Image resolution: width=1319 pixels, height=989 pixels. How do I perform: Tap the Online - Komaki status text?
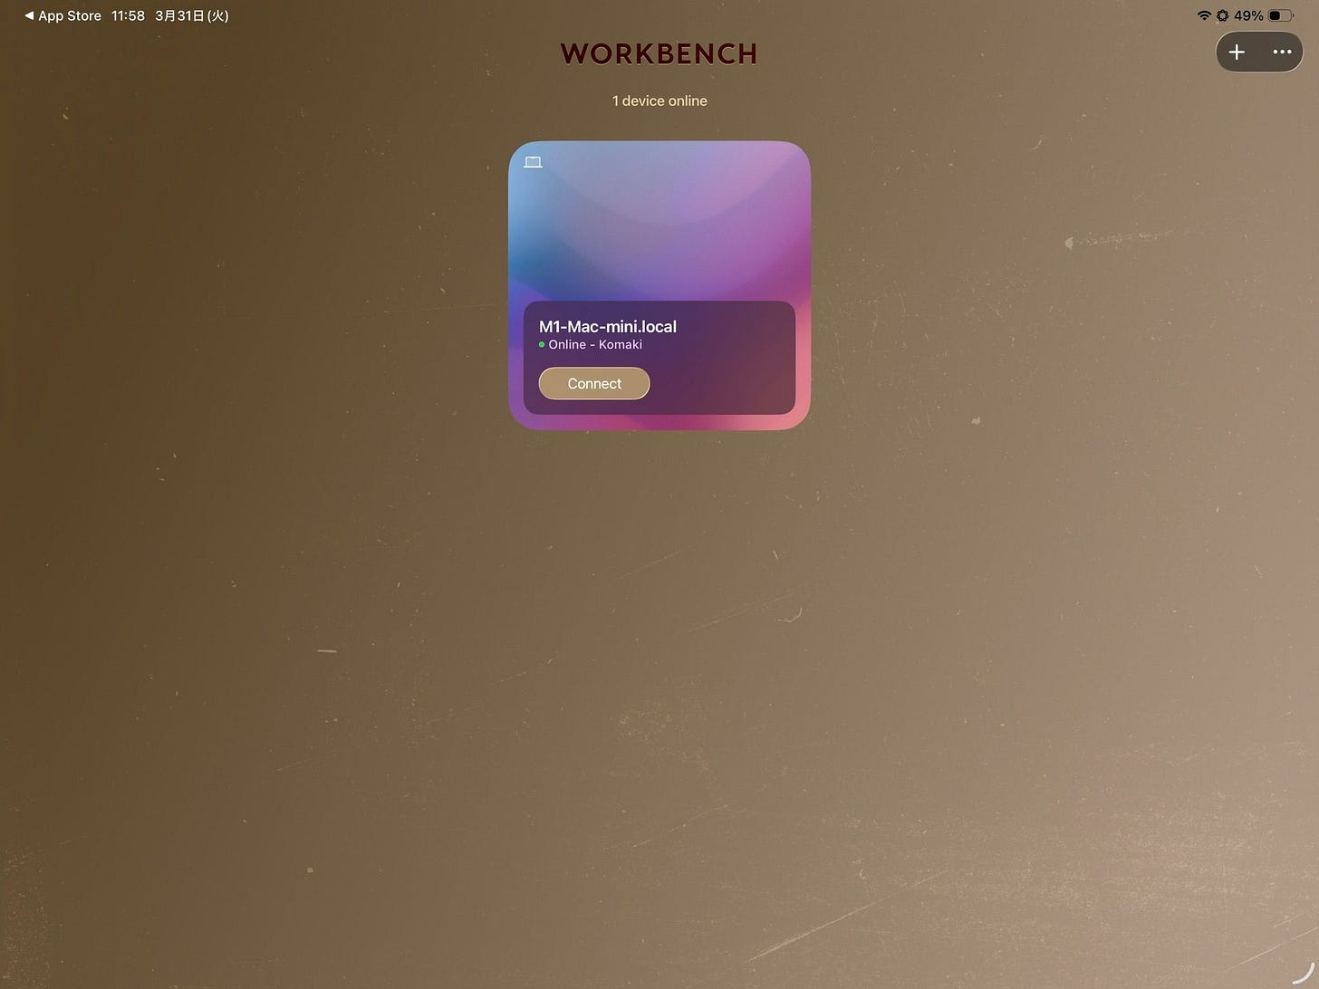595,345
